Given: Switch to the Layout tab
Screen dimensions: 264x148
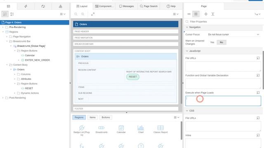Looking at the screenshot, I should pyautogui.click(x=82, y=6).
